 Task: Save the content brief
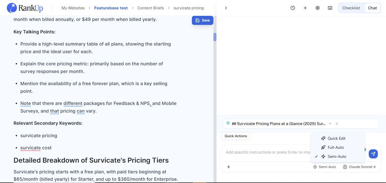point(203,20)
